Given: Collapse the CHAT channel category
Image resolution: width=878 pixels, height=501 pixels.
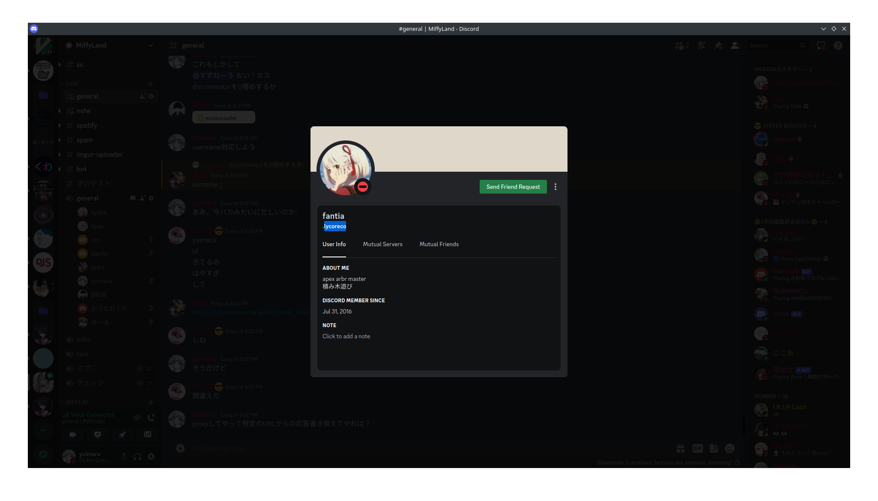Looking at the screenshot, I should click(x=72, y=84).
